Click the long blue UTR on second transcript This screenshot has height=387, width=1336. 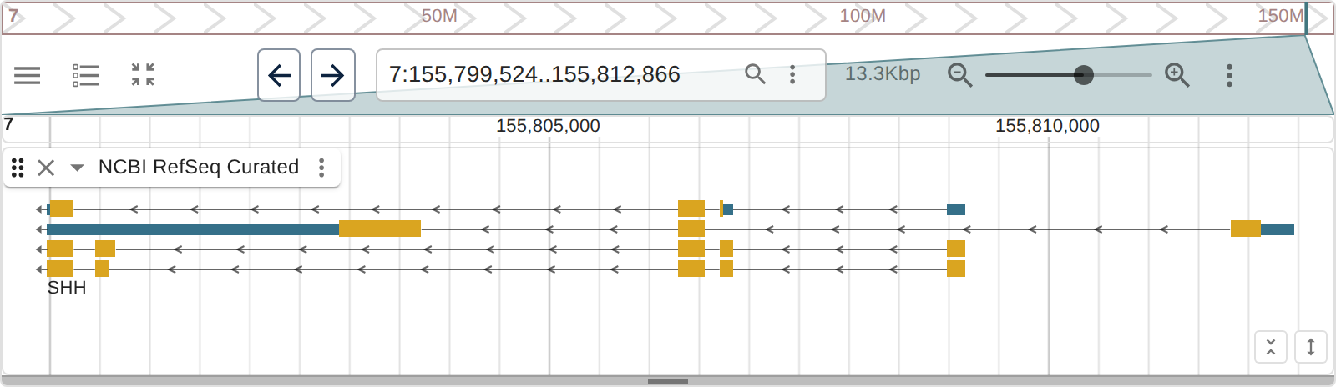coord(193,229)
